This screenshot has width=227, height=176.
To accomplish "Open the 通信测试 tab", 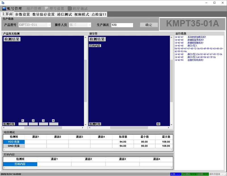I will click(64, 14).
